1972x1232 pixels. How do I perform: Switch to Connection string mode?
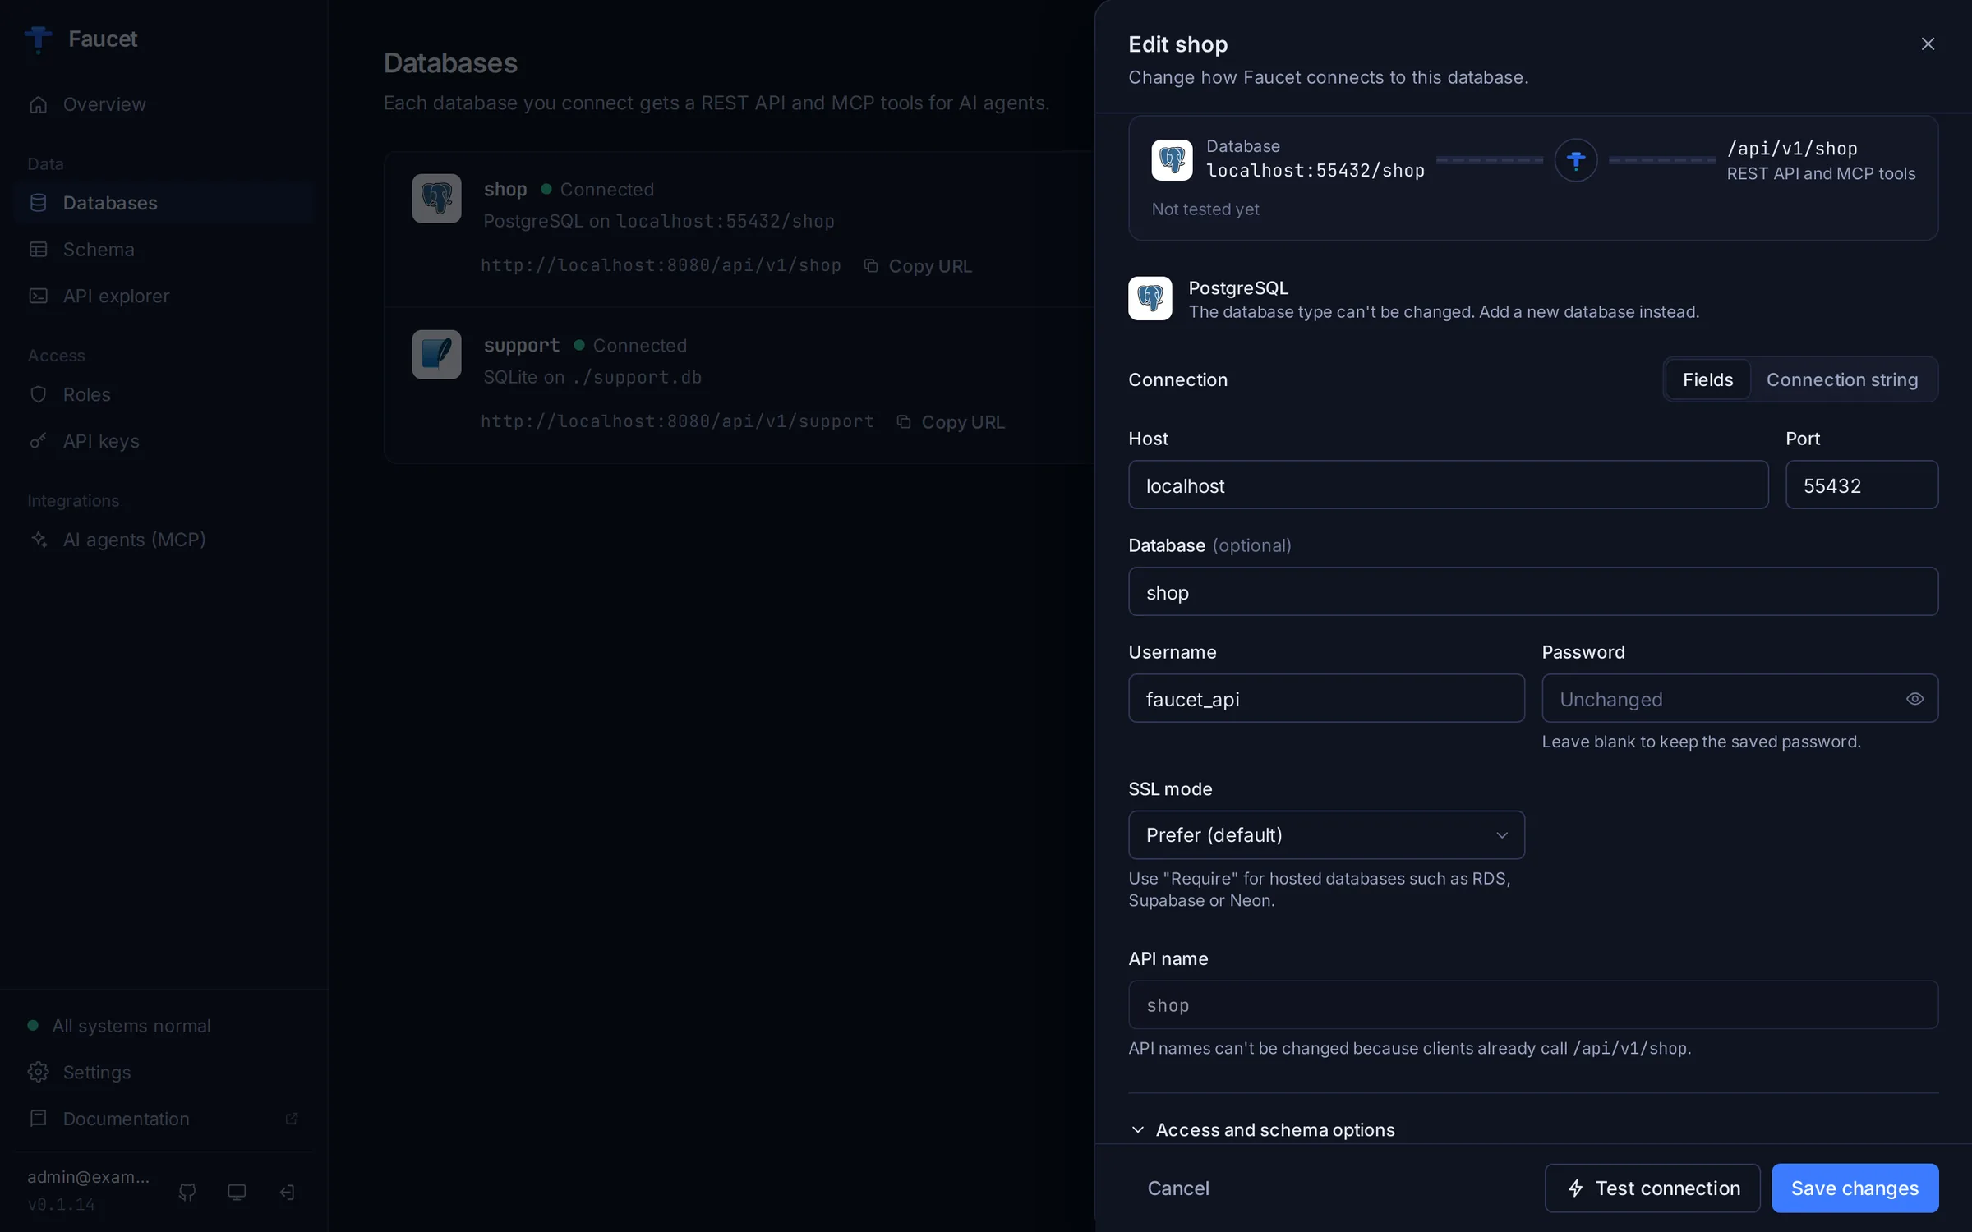click(1842, 379)
